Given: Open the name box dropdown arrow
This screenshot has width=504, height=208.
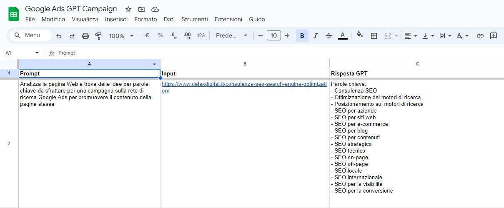Looking at the screenshot, I should coord(37,53).
